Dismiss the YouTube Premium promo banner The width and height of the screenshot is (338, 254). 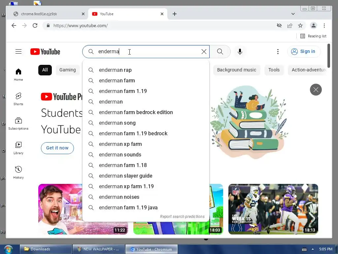pos(316,90)
